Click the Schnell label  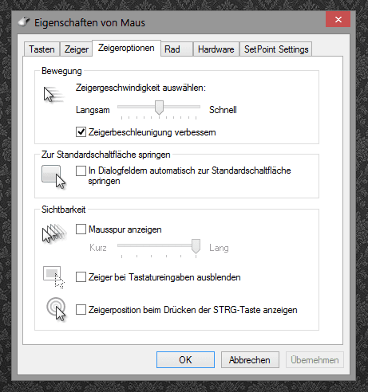[x=223, y=110]
